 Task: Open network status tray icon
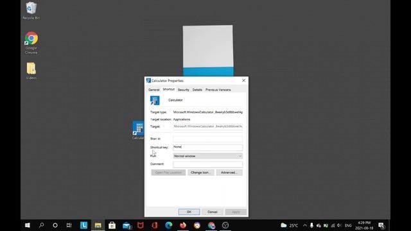point(333,225)
